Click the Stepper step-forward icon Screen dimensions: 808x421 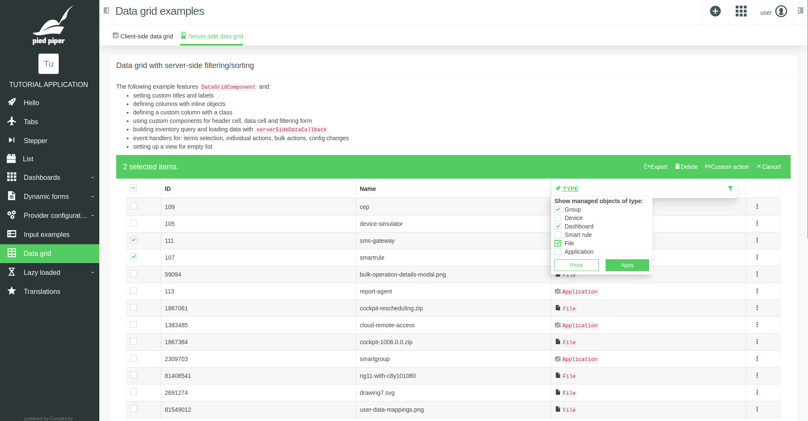(x=12, y=140)
